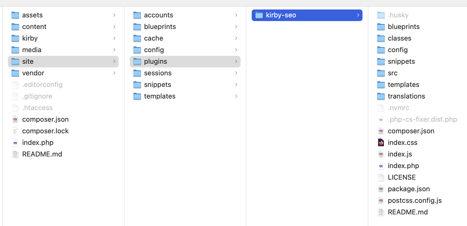Click the composer.lock document icon
This screenshot has width=467, height=226.
coord(15,131)
